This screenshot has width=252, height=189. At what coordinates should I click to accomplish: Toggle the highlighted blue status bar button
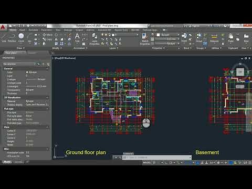(x=231, y=163)
